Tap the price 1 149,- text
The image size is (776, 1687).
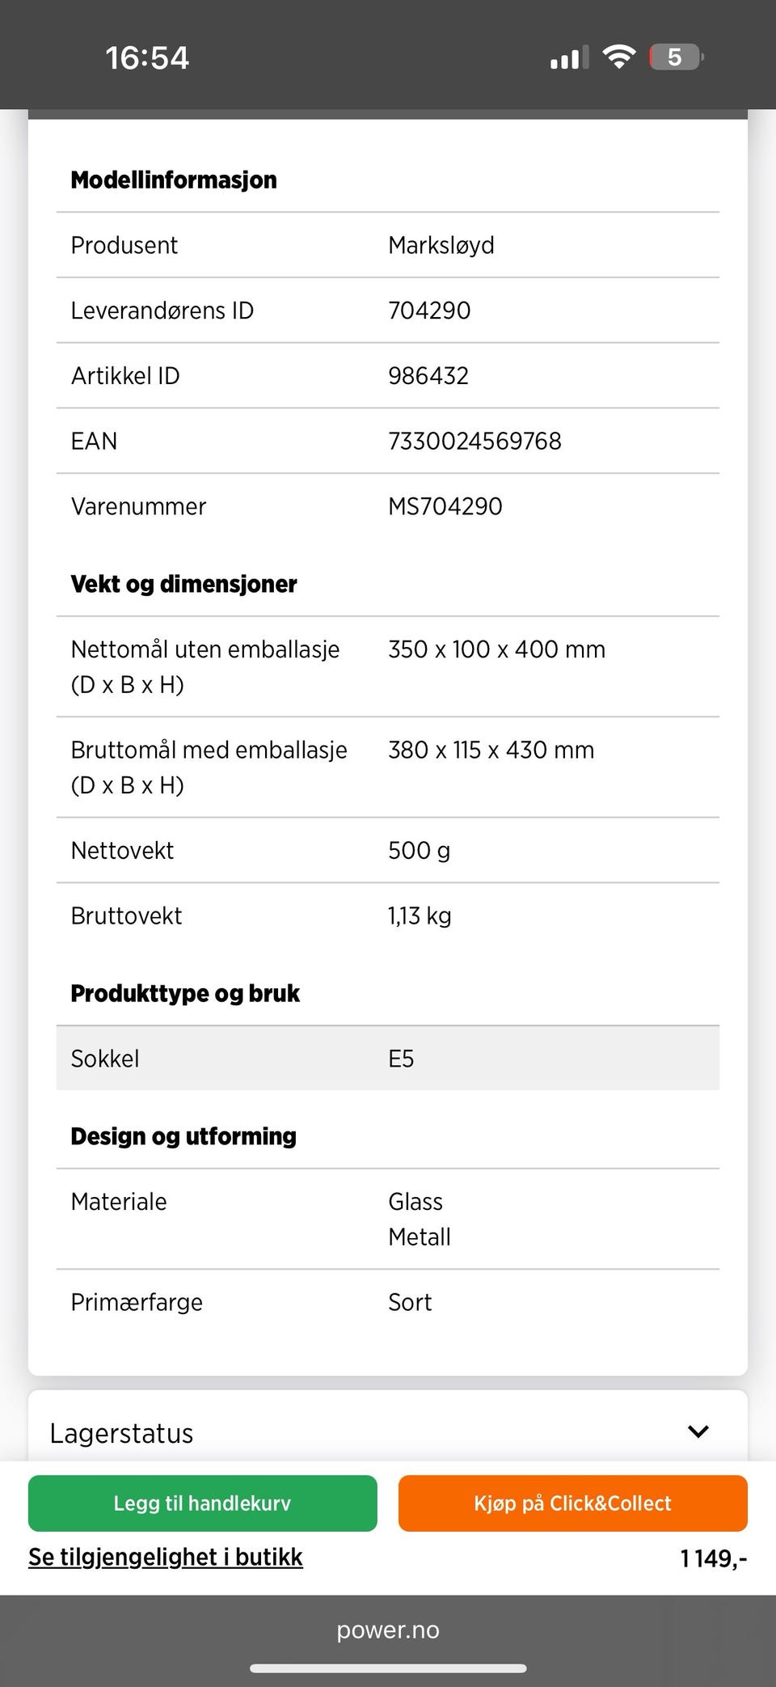click(713, 1558)
